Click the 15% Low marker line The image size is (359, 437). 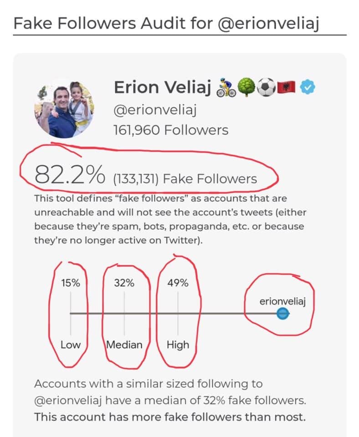(71, 313)
